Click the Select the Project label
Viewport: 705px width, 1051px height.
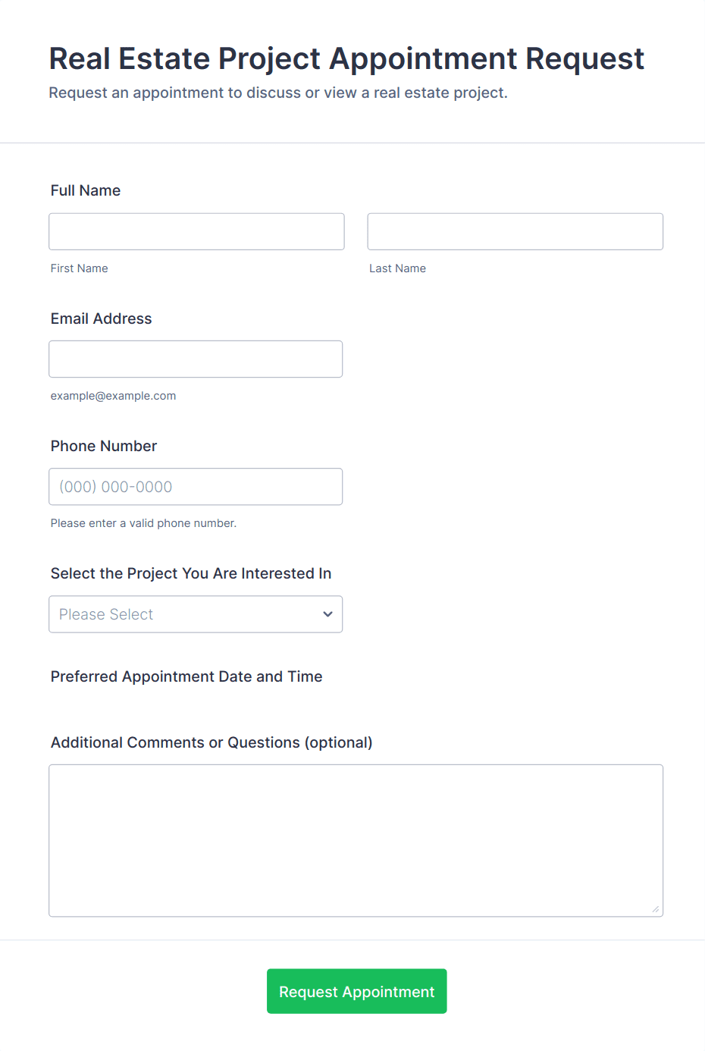(x=191, y=573)
